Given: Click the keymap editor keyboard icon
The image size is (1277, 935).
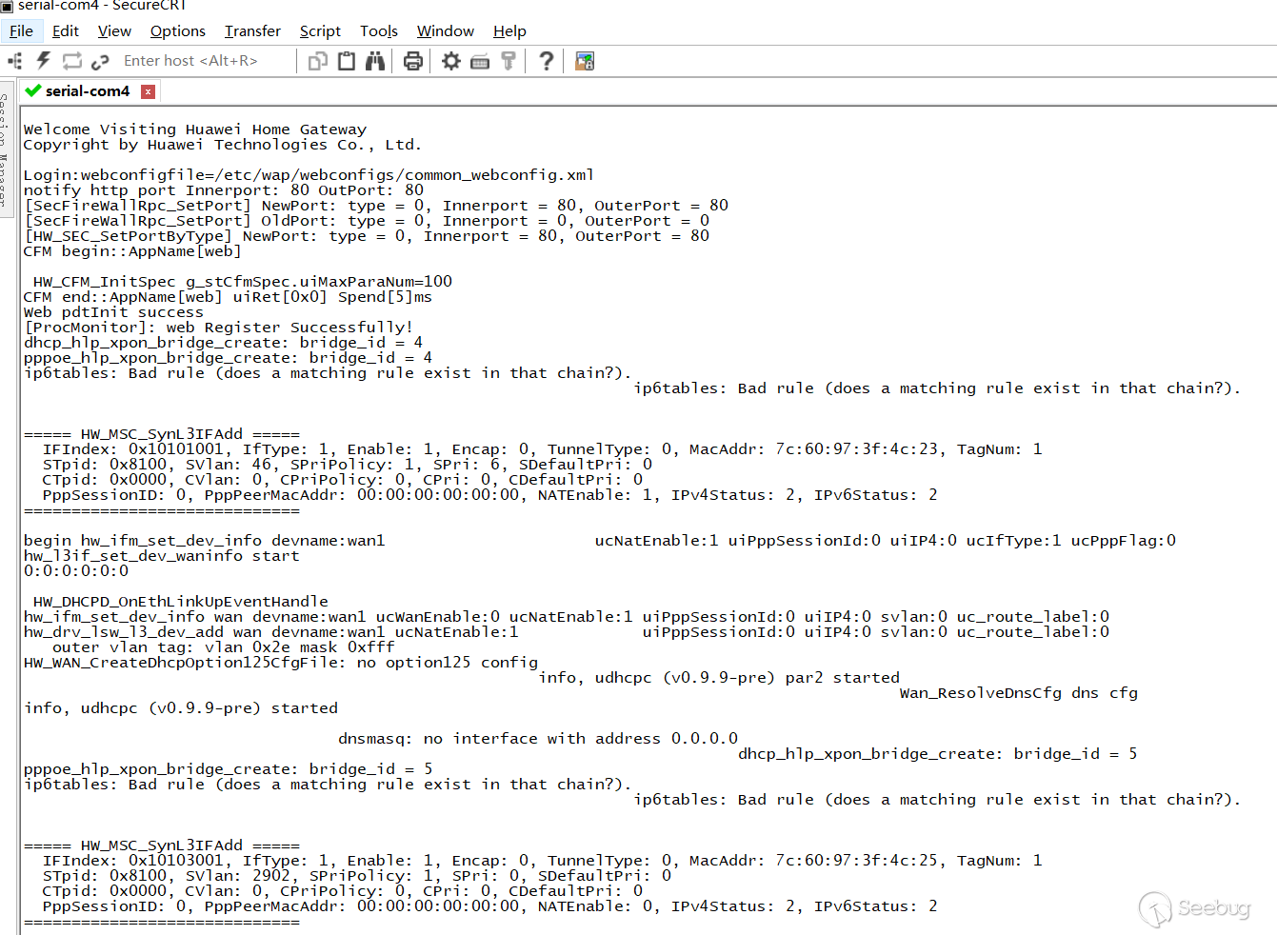Looking at the screenshot, I should (x=480, y=61).
